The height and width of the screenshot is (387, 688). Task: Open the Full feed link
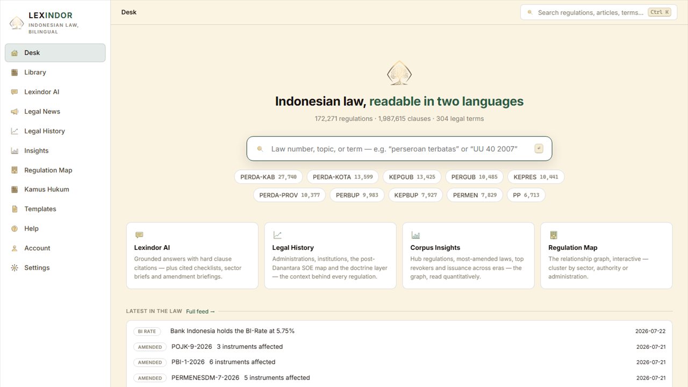pyautogui.click(x=200, y=311)
